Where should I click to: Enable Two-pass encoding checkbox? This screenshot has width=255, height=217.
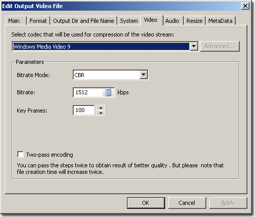click(20, 155)
